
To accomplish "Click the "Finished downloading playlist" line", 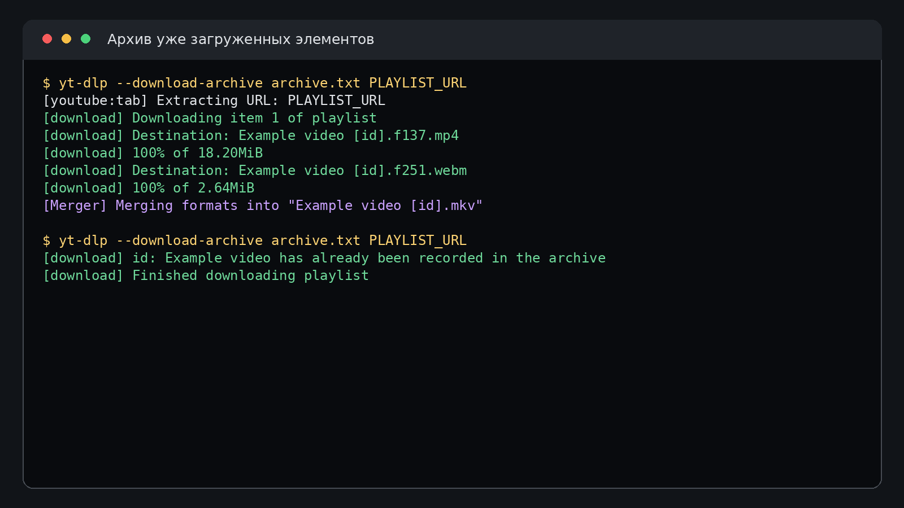I will pos(206,275).
